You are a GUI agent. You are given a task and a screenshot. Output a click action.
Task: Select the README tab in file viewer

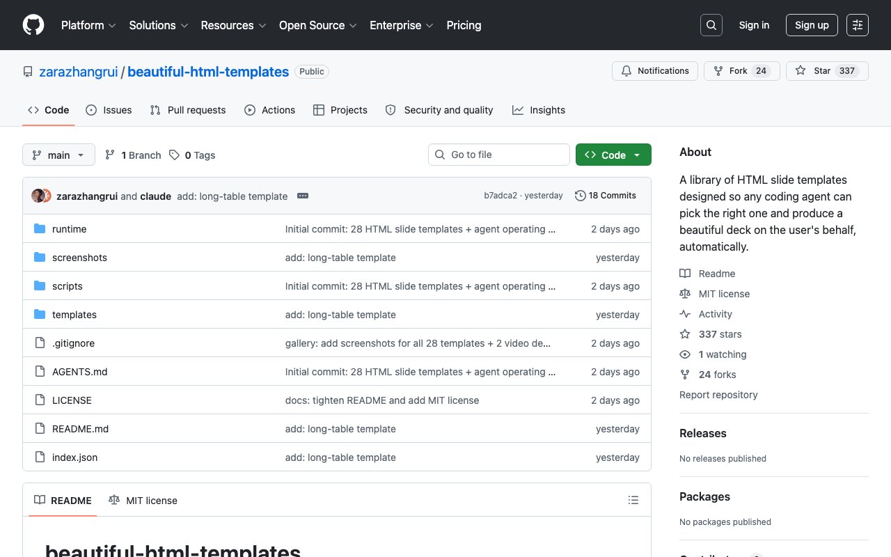(x=63, y=501)
